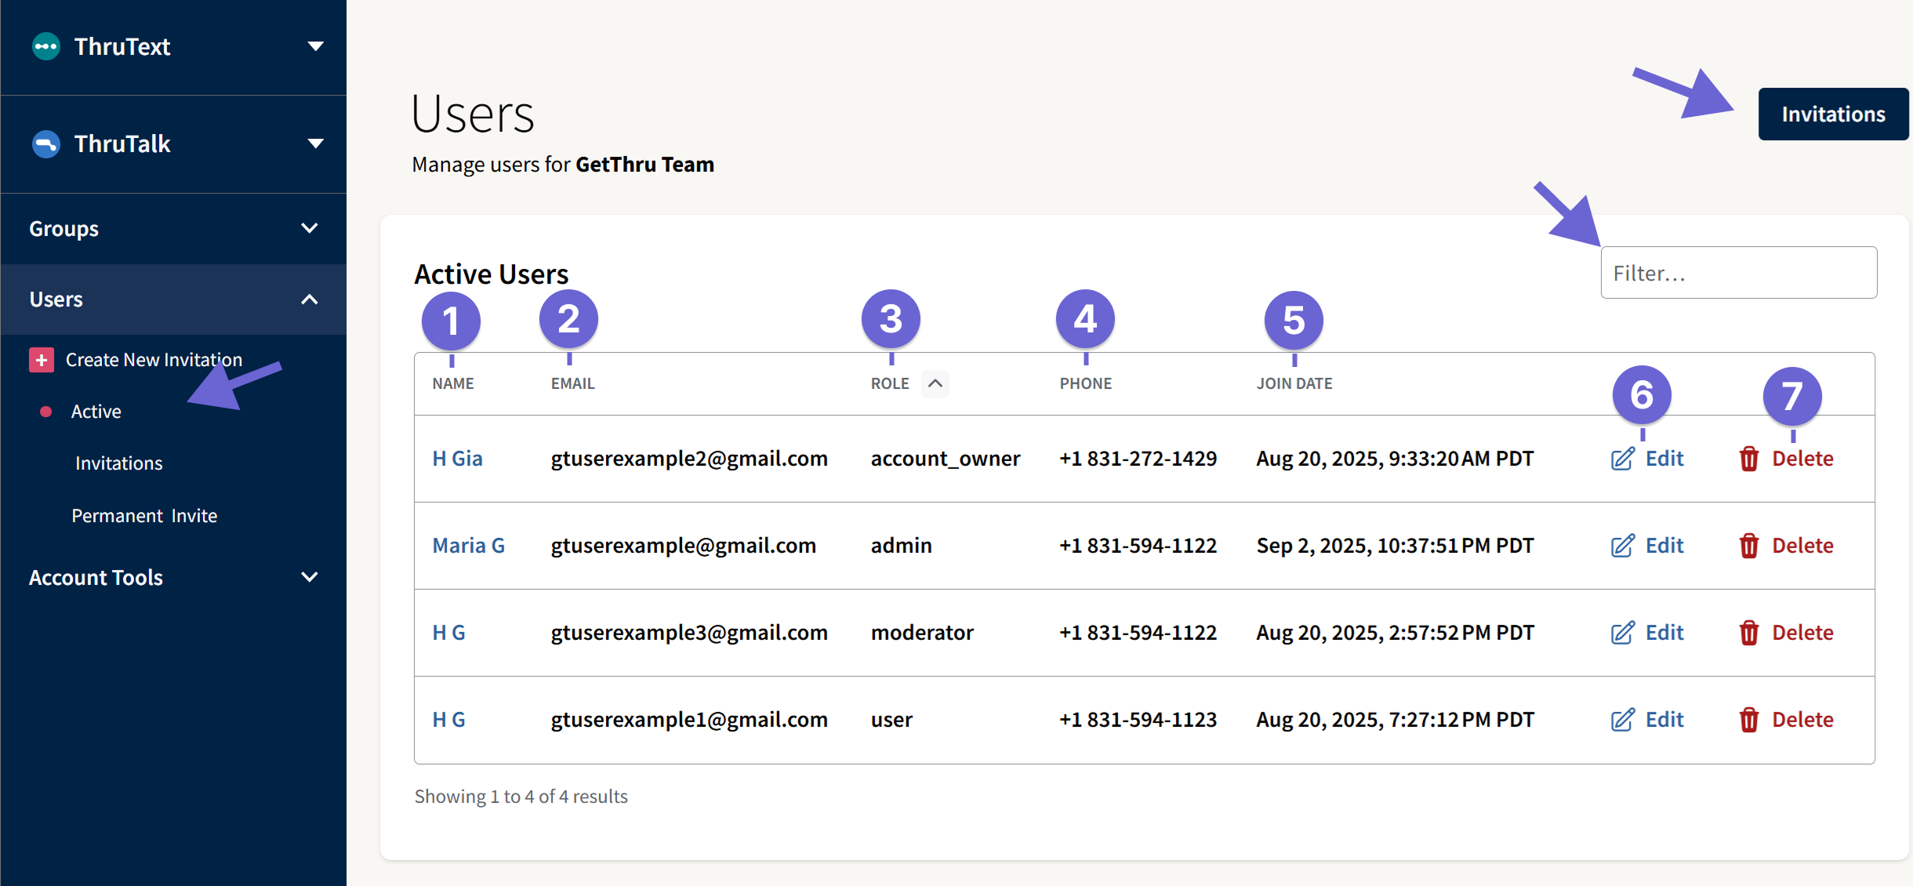Click the plus icon beside Create New Invitation
Image resolution: width=1913 pixels, height=886 pixels.
(42, 359)
